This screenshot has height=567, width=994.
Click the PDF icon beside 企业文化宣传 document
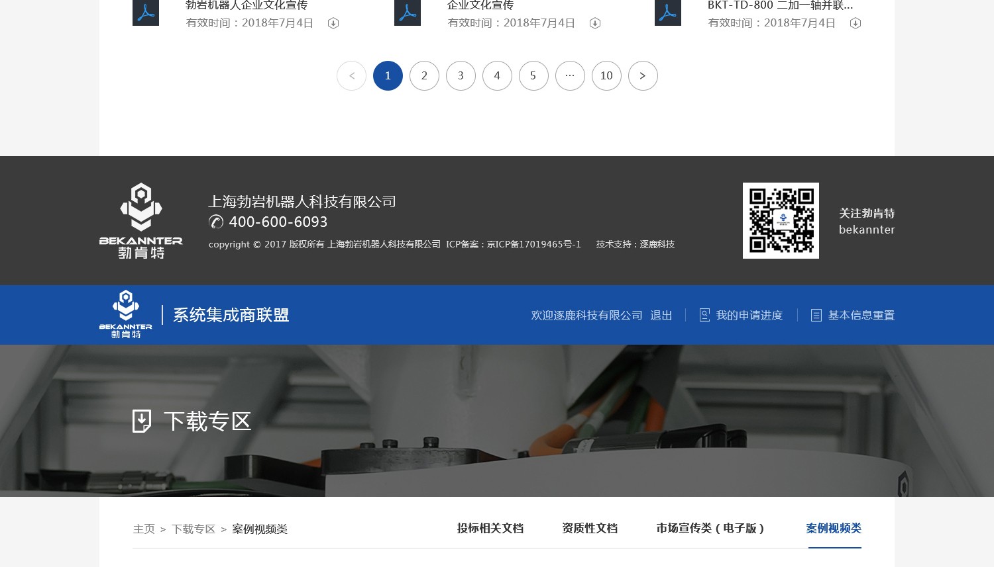[x=408, y=13]
